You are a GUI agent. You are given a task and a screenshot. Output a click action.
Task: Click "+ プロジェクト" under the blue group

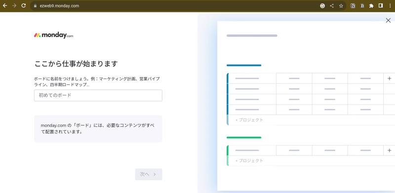click(x=249, y=120)
